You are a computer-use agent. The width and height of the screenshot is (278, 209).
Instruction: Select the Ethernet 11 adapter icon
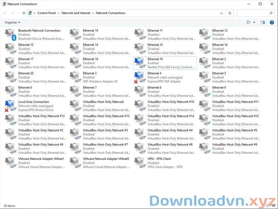click(x=140, y=34)
